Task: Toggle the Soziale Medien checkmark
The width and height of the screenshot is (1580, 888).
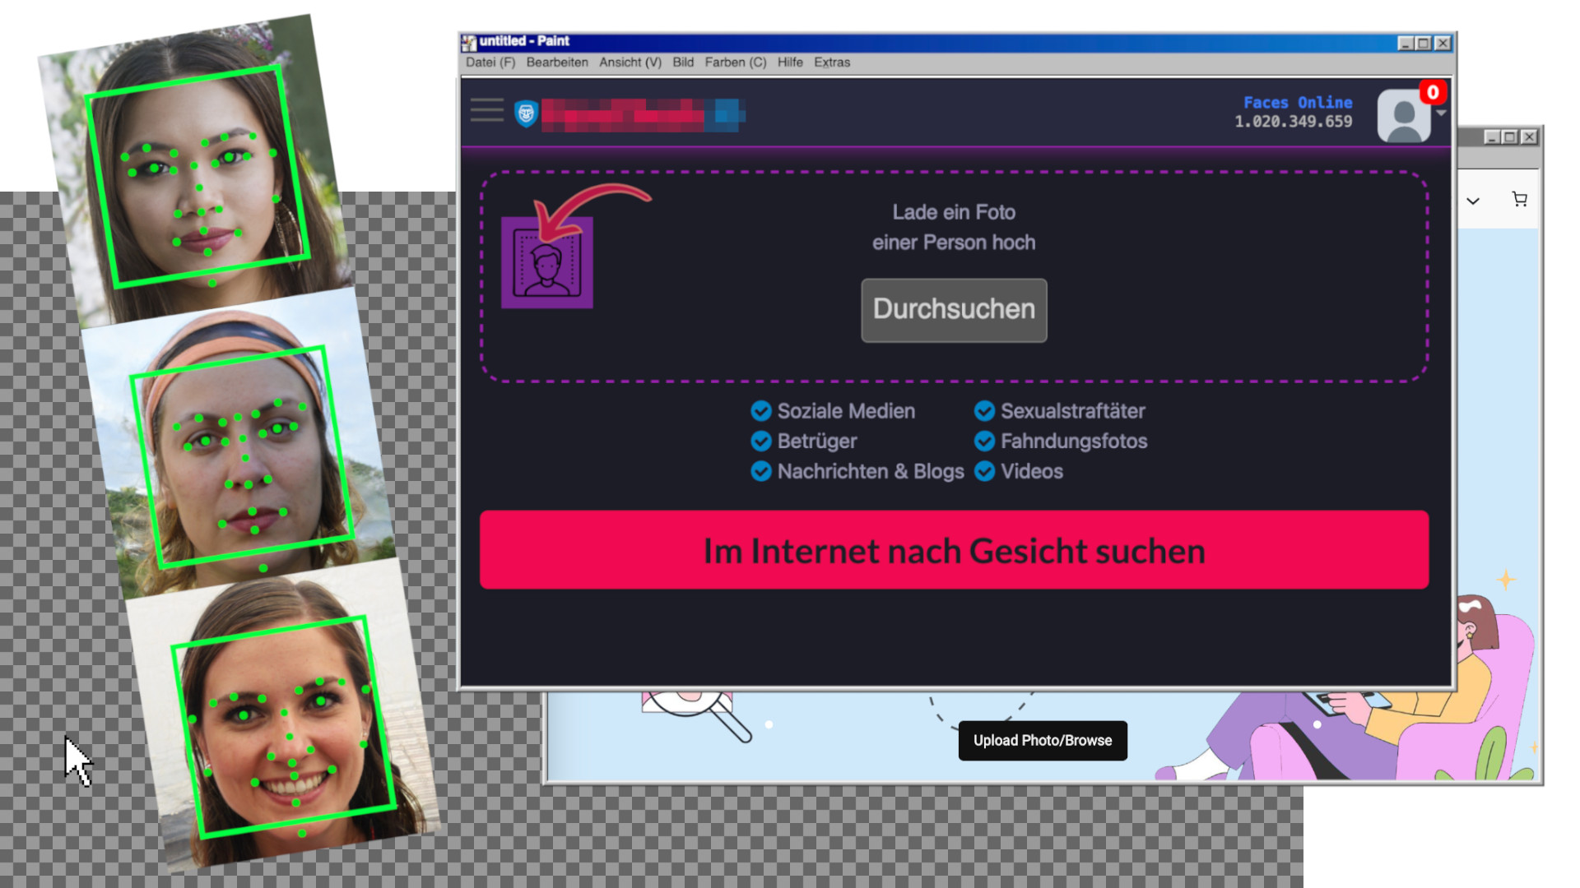Action: [x=761, y=411]
